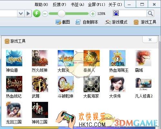This screenshot has width=161, height=129.
Task: Launch the 大裁决 game icon
Action: tap(66, 58)
